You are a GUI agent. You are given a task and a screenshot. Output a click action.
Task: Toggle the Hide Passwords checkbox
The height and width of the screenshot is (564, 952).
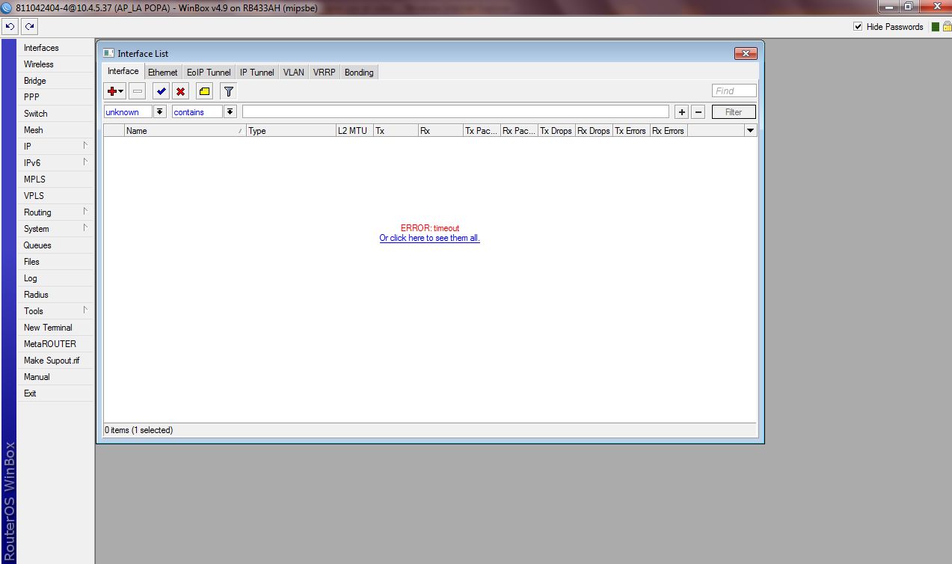coord(856,26)
